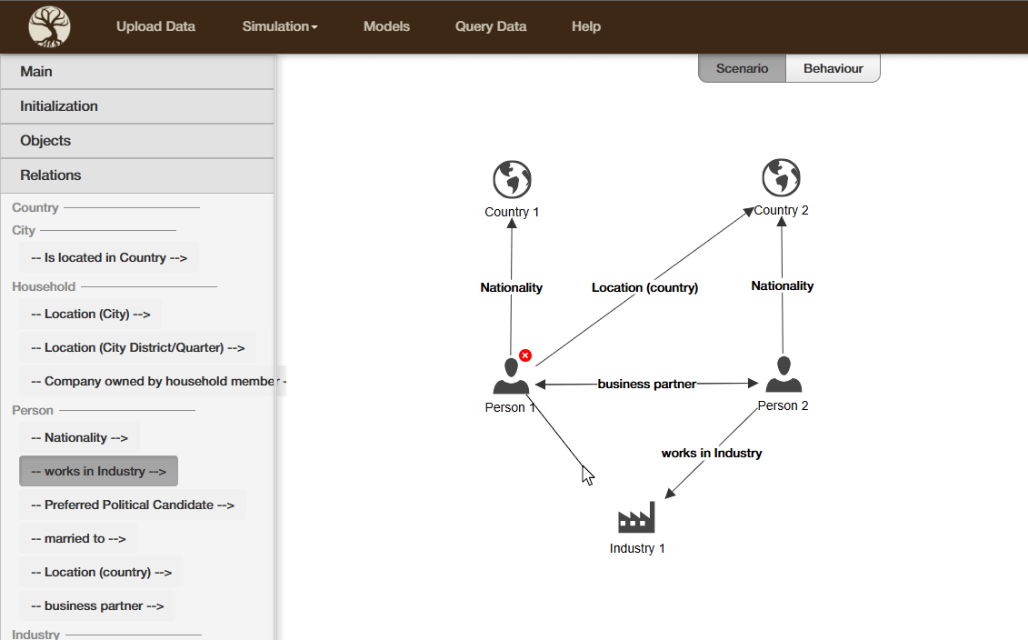Click the Person 2 node icon
Screen dimensions: 1028x640
tap(783, 375)
